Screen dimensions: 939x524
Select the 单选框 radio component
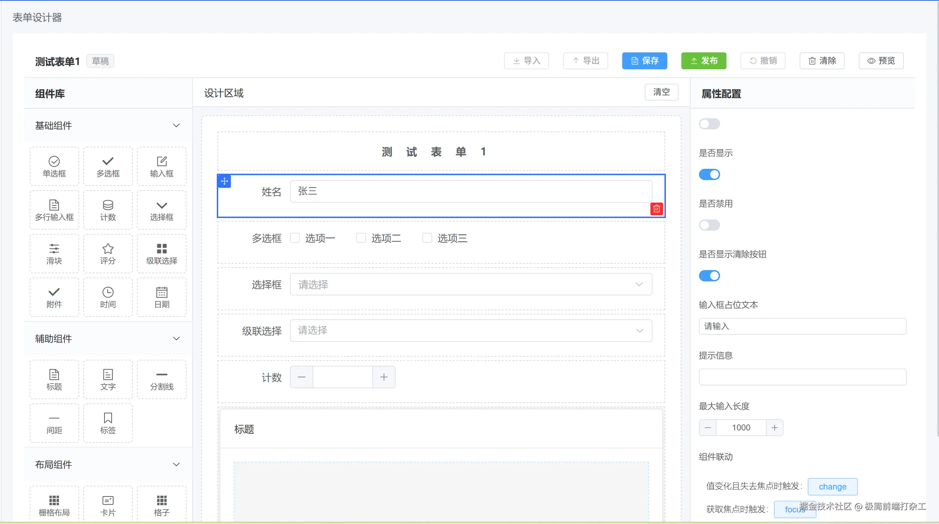coord(54,167)
